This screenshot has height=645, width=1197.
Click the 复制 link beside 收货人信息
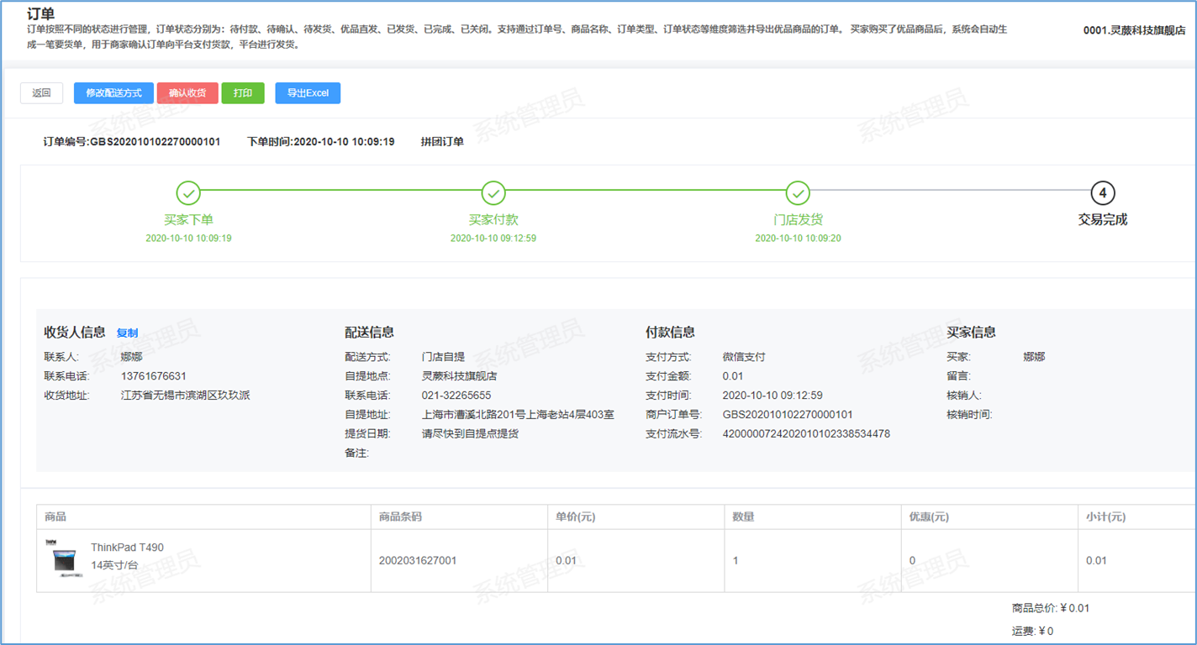(x=127, y=333)
